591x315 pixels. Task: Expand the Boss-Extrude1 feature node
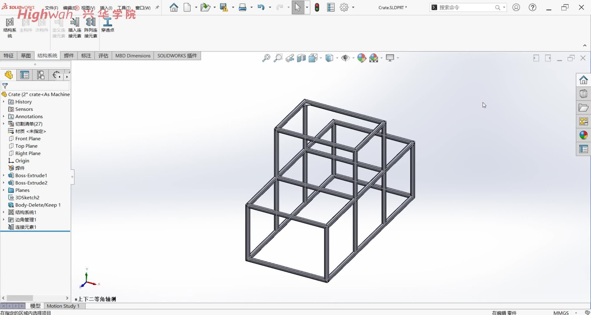coord(4,175)
